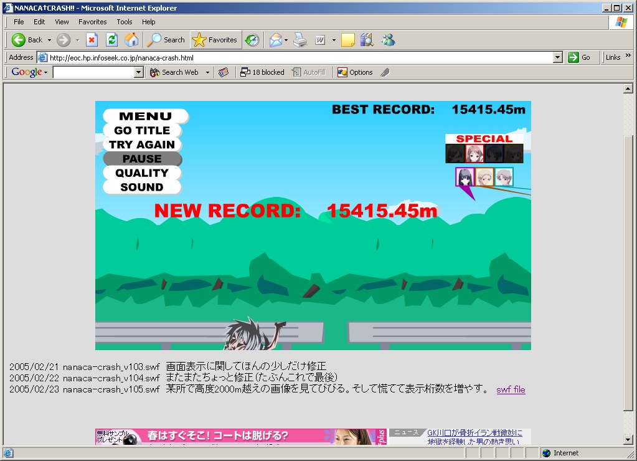This screenshot has height=461, width=637.
Task: Open the Favorites menu
Action: [92, 22]
